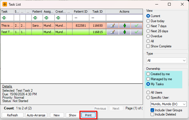Select the Next 7 days view
Viewport: 189px width, 120px height.
[148, 26]
